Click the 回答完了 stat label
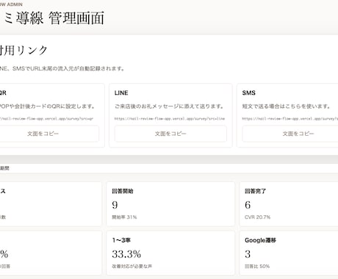The image size is (338, 279). pos(255,191)
